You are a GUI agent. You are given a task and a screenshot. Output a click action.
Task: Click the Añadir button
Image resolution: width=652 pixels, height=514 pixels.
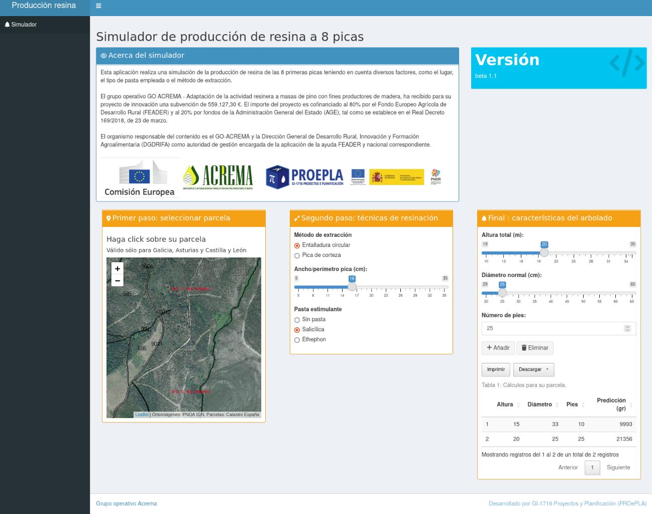click(x=498, y=348)
